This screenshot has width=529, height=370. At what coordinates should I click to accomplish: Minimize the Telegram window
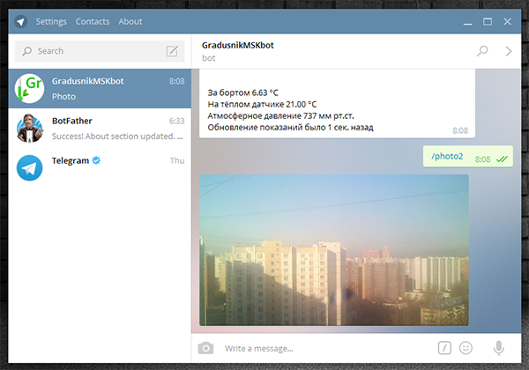point(467,23)
